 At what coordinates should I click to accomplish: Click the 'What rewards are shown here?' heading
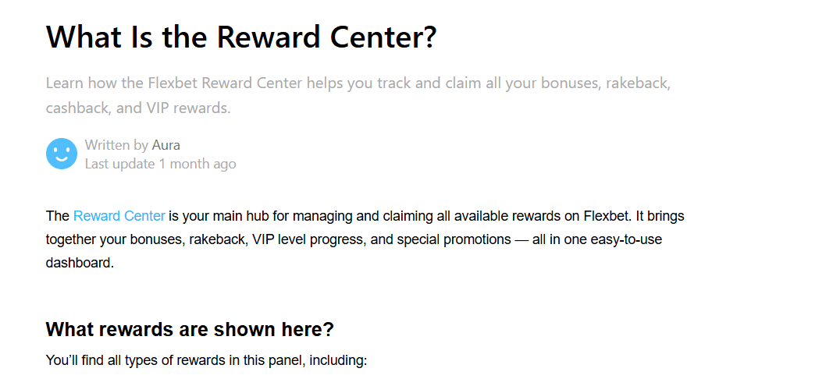click(190, 329)
